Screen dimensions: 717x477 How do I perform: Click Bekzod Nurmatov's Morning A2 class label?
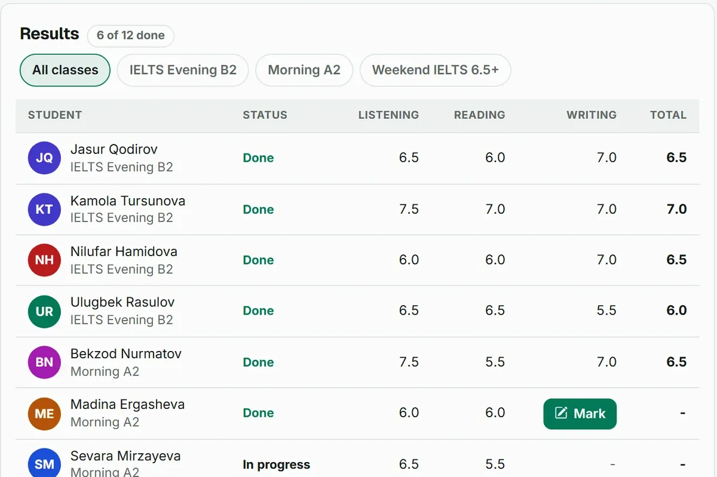click(105, 371)
